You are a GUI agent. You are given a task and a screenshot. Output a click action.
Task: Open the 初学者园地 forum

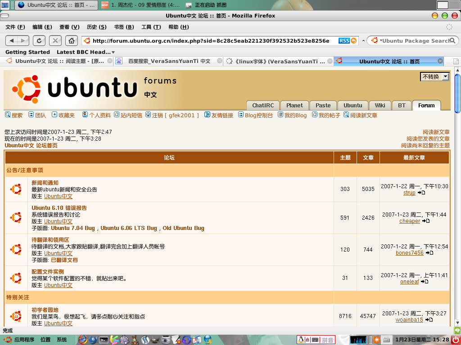[45, 310]
